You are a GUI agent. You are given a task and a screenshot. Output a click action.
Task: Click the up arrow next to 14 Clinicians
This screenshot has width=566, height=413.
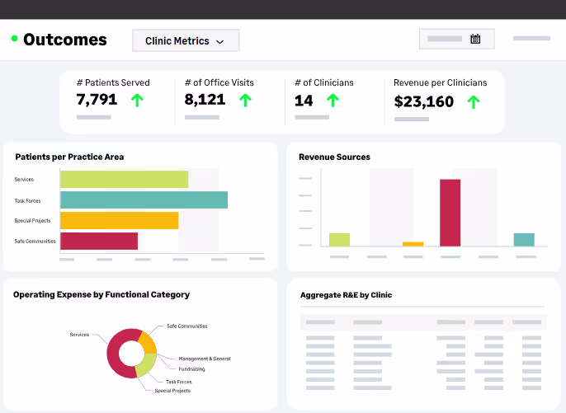pos(333,101)
